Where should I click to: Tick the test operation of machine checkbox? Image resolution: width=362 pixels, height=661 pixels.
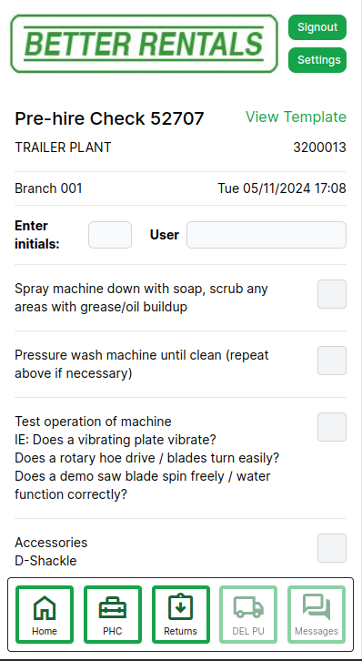tap(332, 427)
